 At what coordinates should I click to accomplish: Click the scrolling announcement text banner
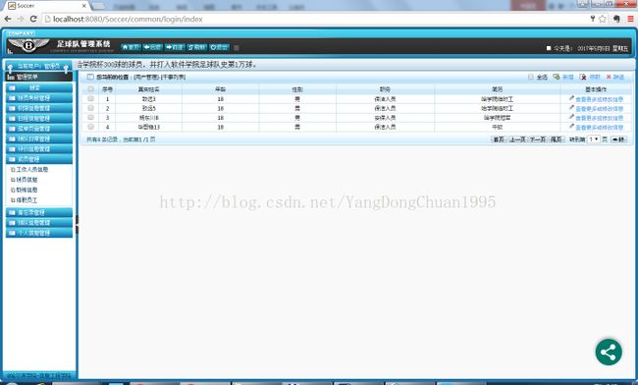click(x=167, y=65)
